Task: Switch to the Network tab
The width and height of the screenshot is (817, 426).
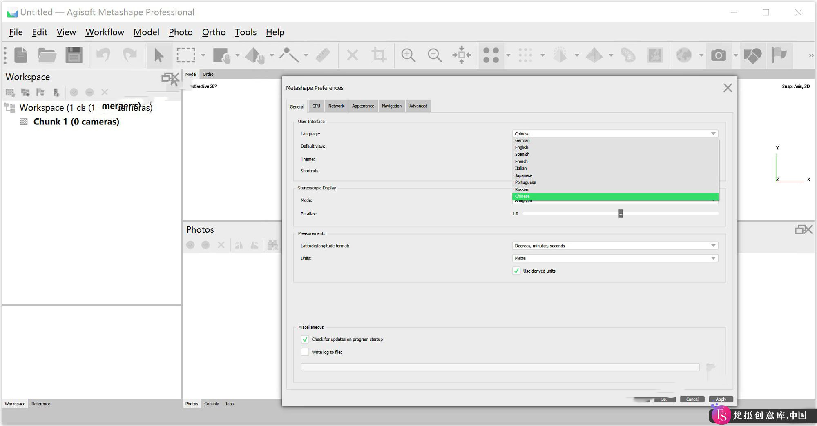Action: click(336, 106)
